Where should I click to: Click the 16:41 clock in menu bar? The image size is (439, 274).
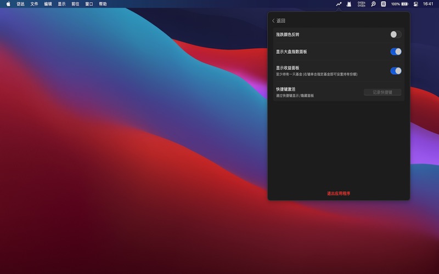[428, 4]
